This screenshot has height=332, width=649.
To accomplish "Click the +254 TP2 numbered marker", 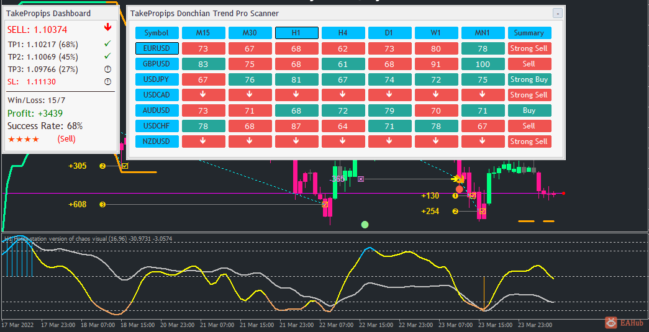I will [456, 211].
